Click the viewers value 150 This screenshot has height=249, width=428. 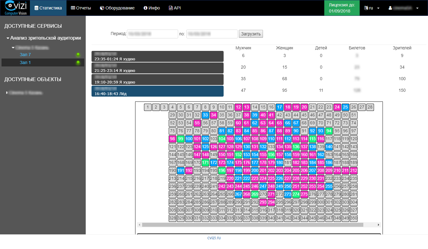(402, 90)
